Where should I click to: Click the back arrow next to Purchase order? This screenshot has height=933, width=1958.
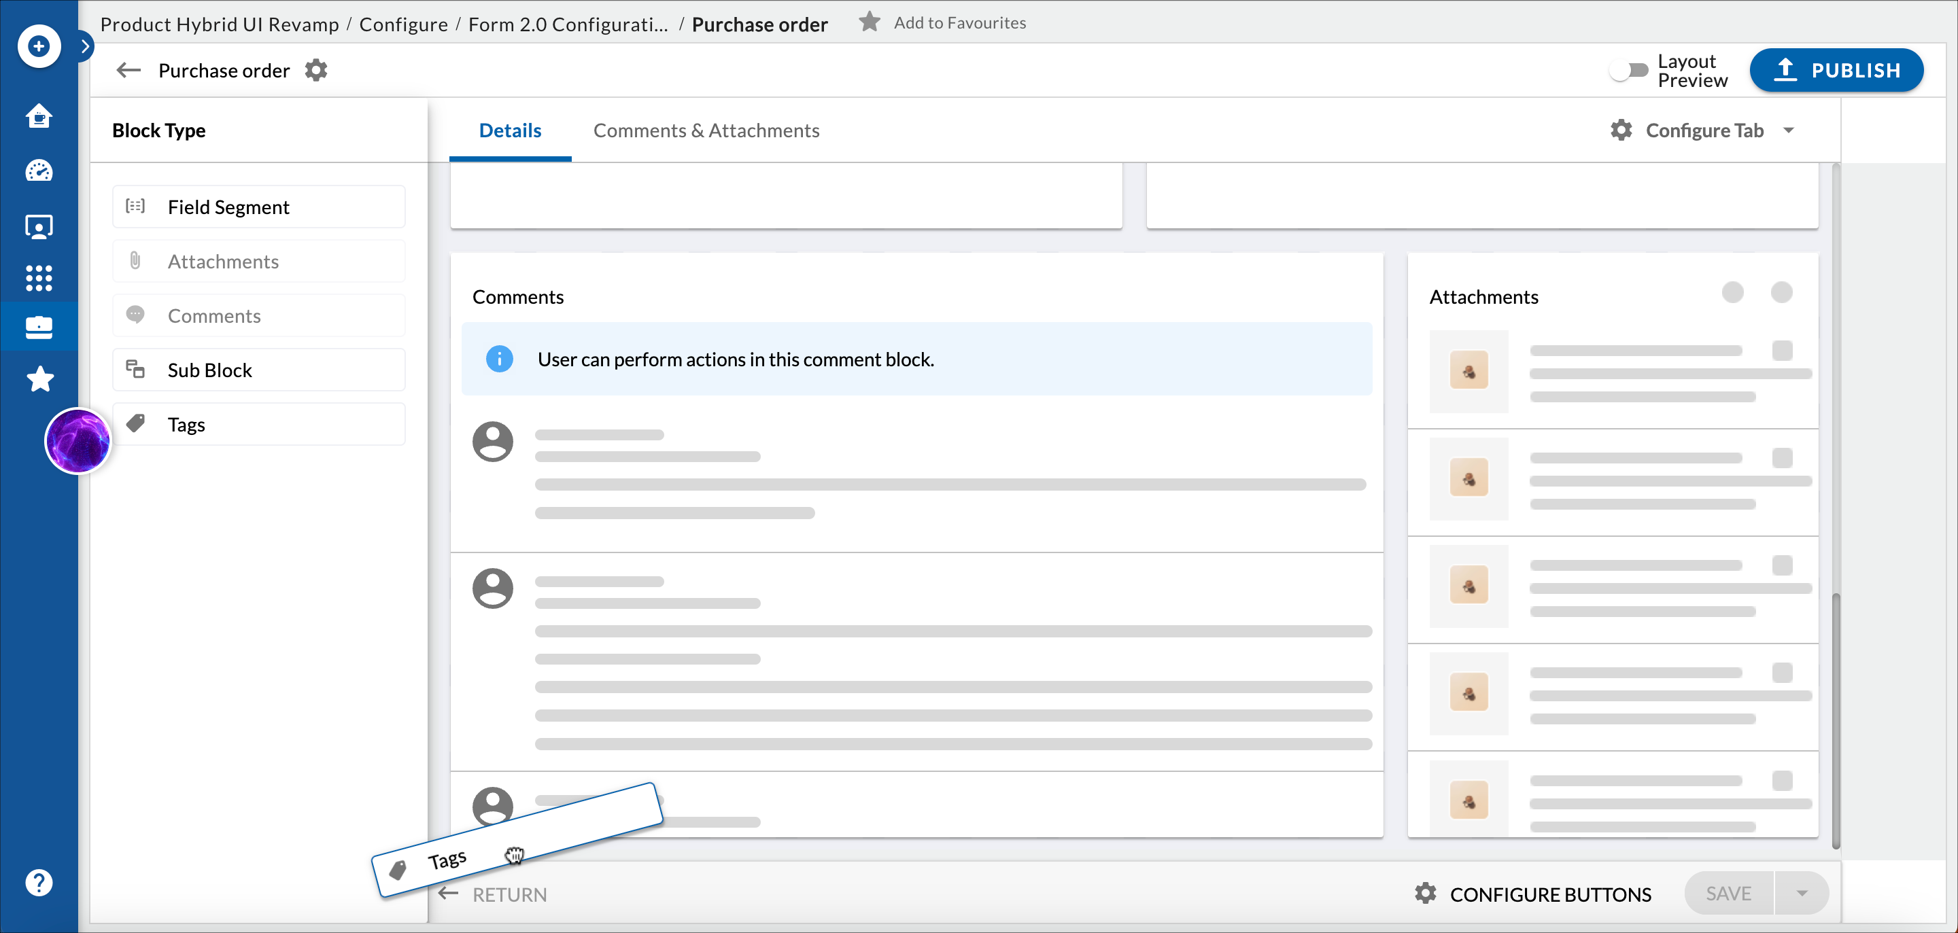128,70
